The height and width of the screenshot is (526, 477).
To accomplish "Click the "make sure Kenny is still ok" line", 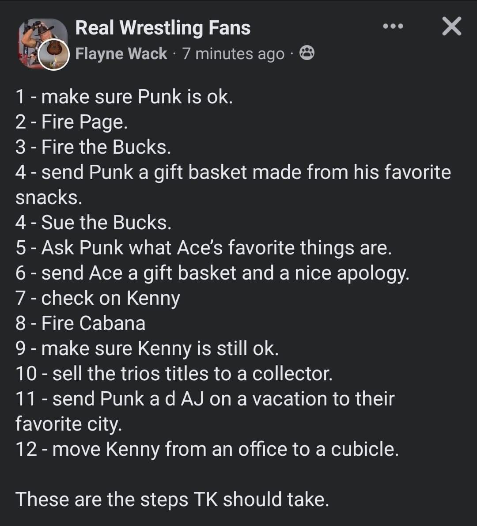I will tap(147, 348).
